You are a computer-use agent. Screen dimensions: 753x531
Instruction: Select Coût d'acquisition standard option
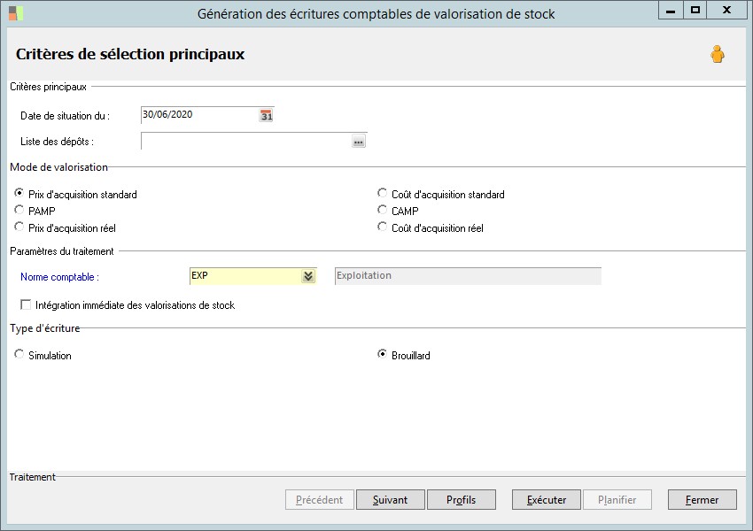383,193
